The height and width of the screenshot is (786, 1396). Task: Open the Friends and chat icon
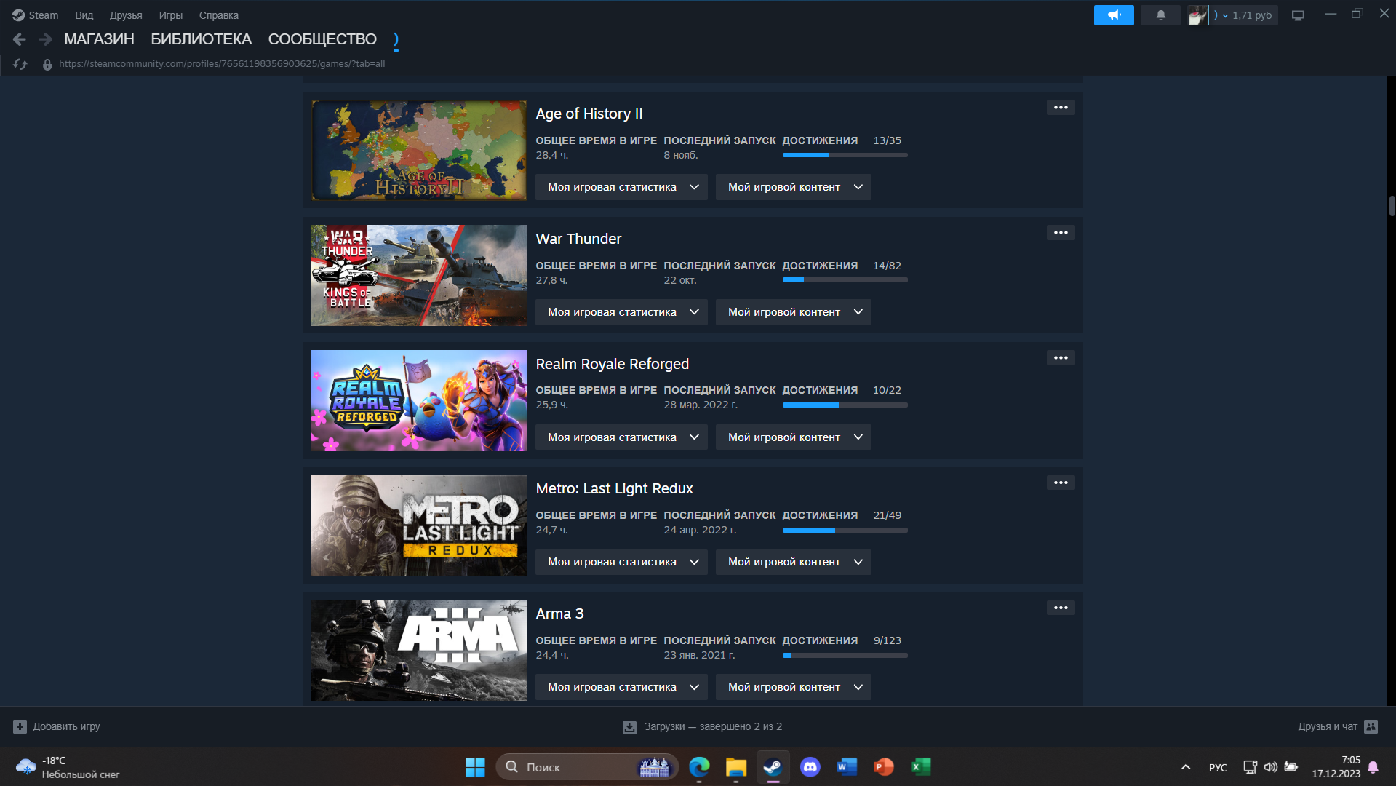1371,726
